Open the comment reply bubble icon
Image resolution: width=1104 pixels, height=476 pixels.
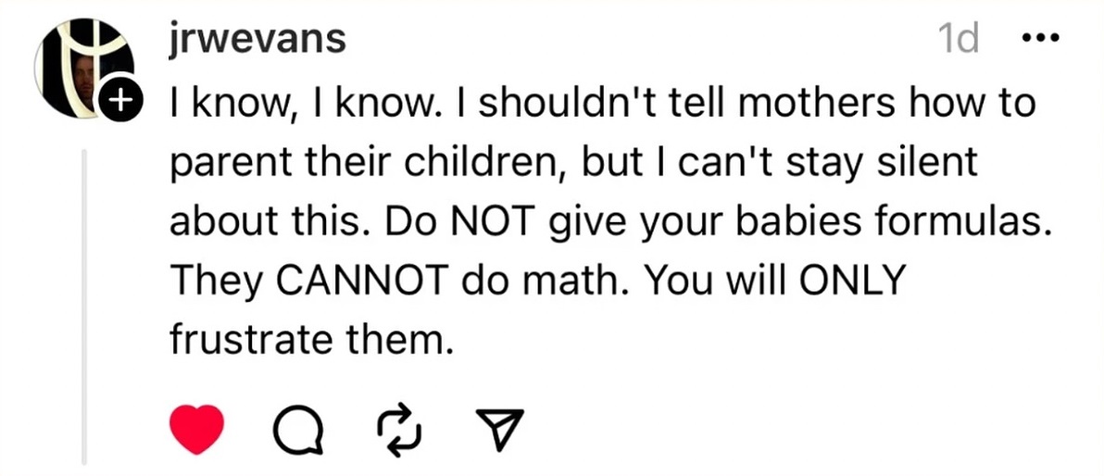click(298, 431)
